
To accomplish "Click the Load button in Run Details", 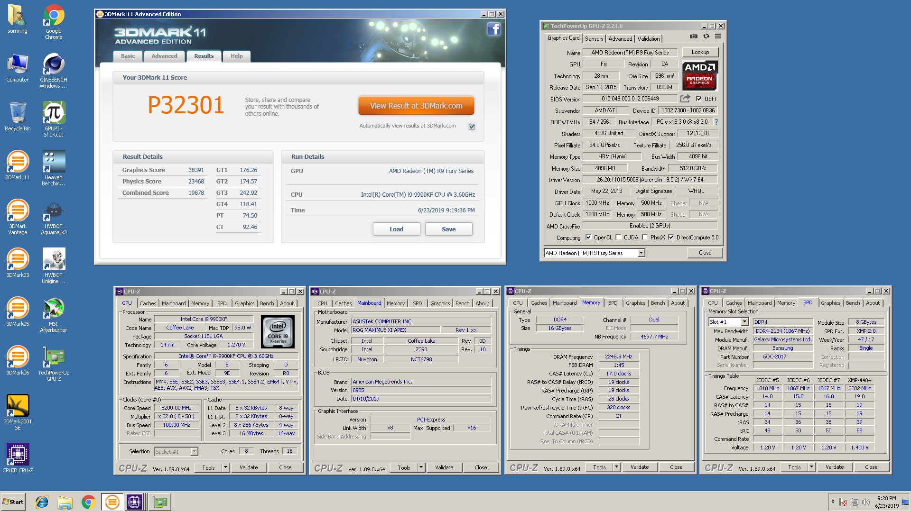I will click(x=396, y=229).
